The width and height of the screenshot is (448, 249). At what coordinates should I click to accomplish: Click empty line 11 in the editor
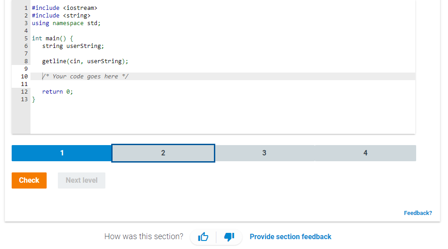[x=223, y=84]
